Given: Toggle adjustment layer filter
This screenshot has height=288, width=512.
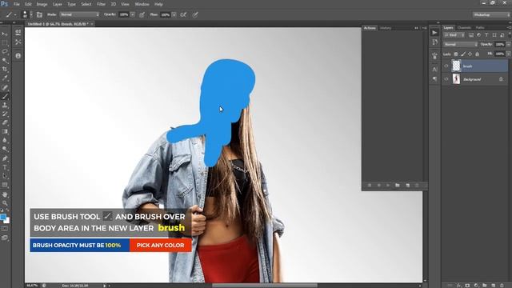Looking at the screenshot, I should click(x=479, y=35).
